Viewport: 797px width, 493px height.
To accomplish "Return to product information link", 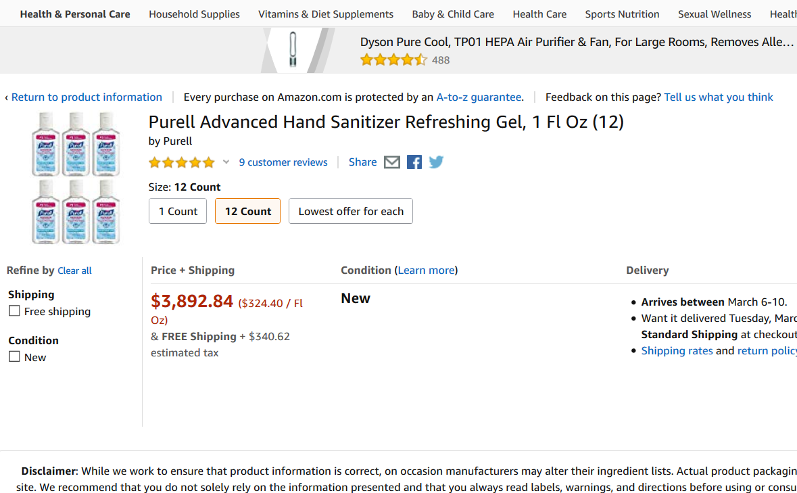I will click(87, 97).
